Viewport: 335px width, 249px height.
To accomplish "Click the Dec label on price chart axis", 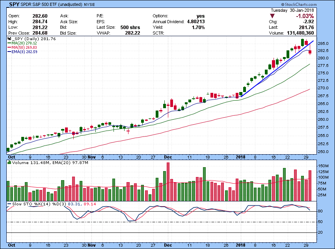I will click(168, 157).
